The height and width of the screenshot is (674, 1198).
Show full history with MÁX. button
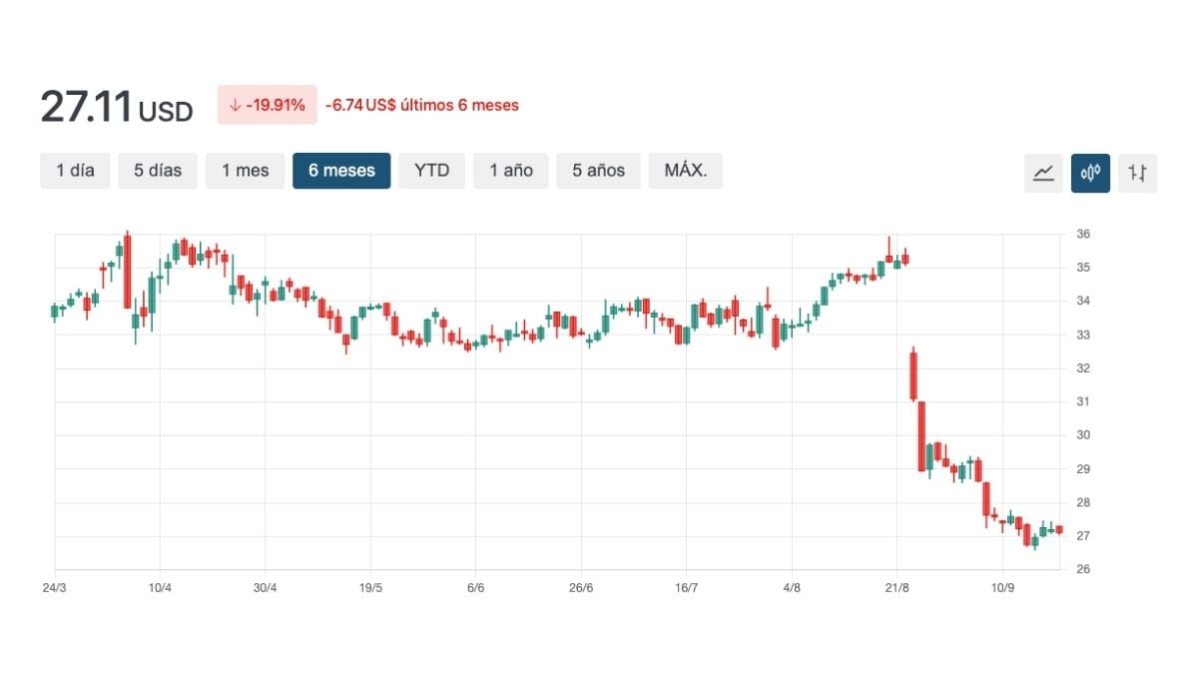click(x=685, y=171)
